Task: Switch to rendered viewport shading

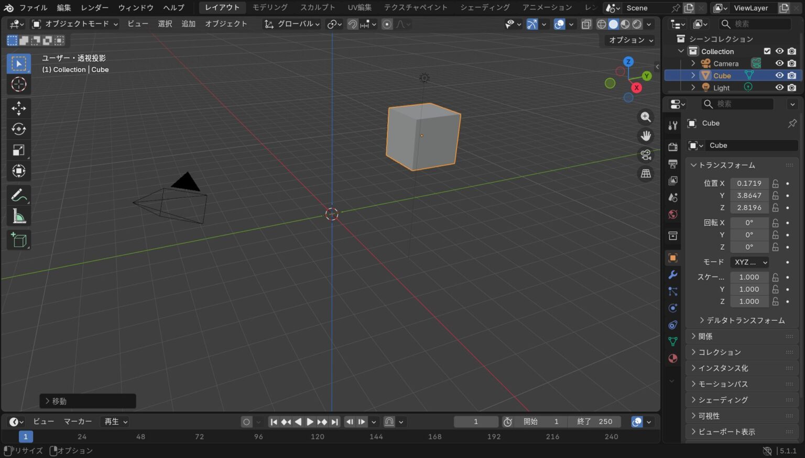Action: coord(637,24)
